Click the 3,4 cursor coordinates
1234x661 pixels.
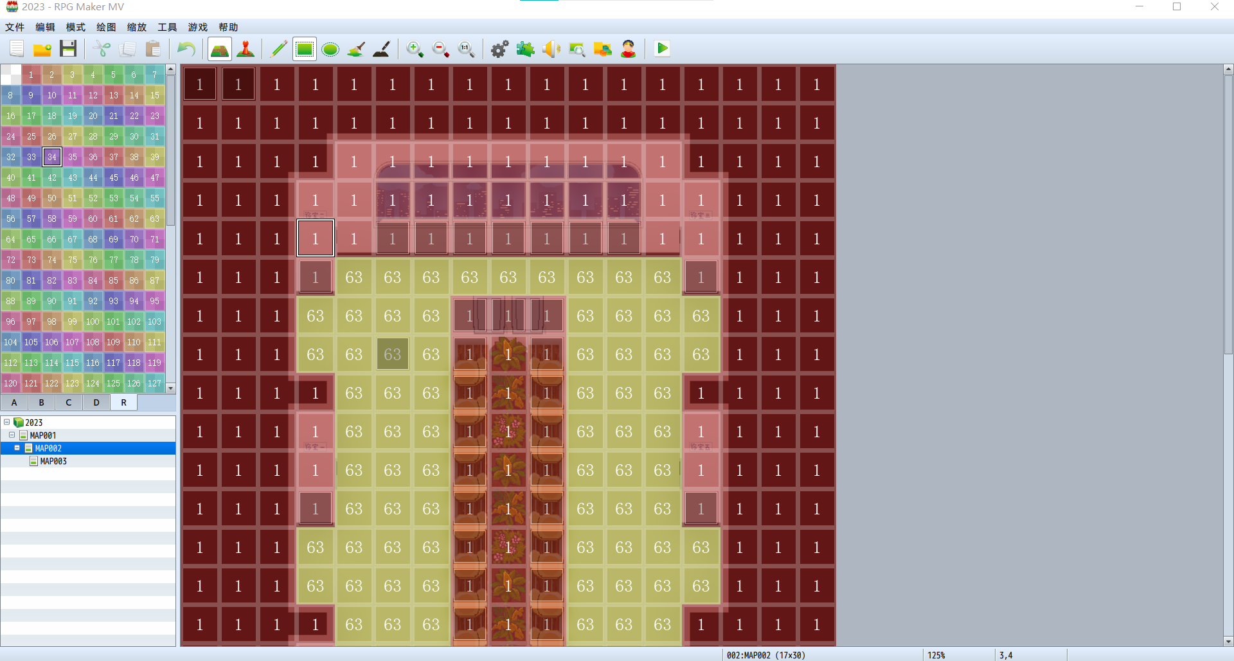click(1006, 655)
